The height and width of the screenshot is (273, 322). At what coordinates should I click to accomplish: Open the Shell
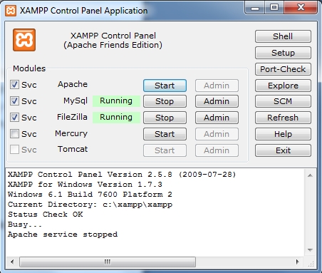(283, 36)
